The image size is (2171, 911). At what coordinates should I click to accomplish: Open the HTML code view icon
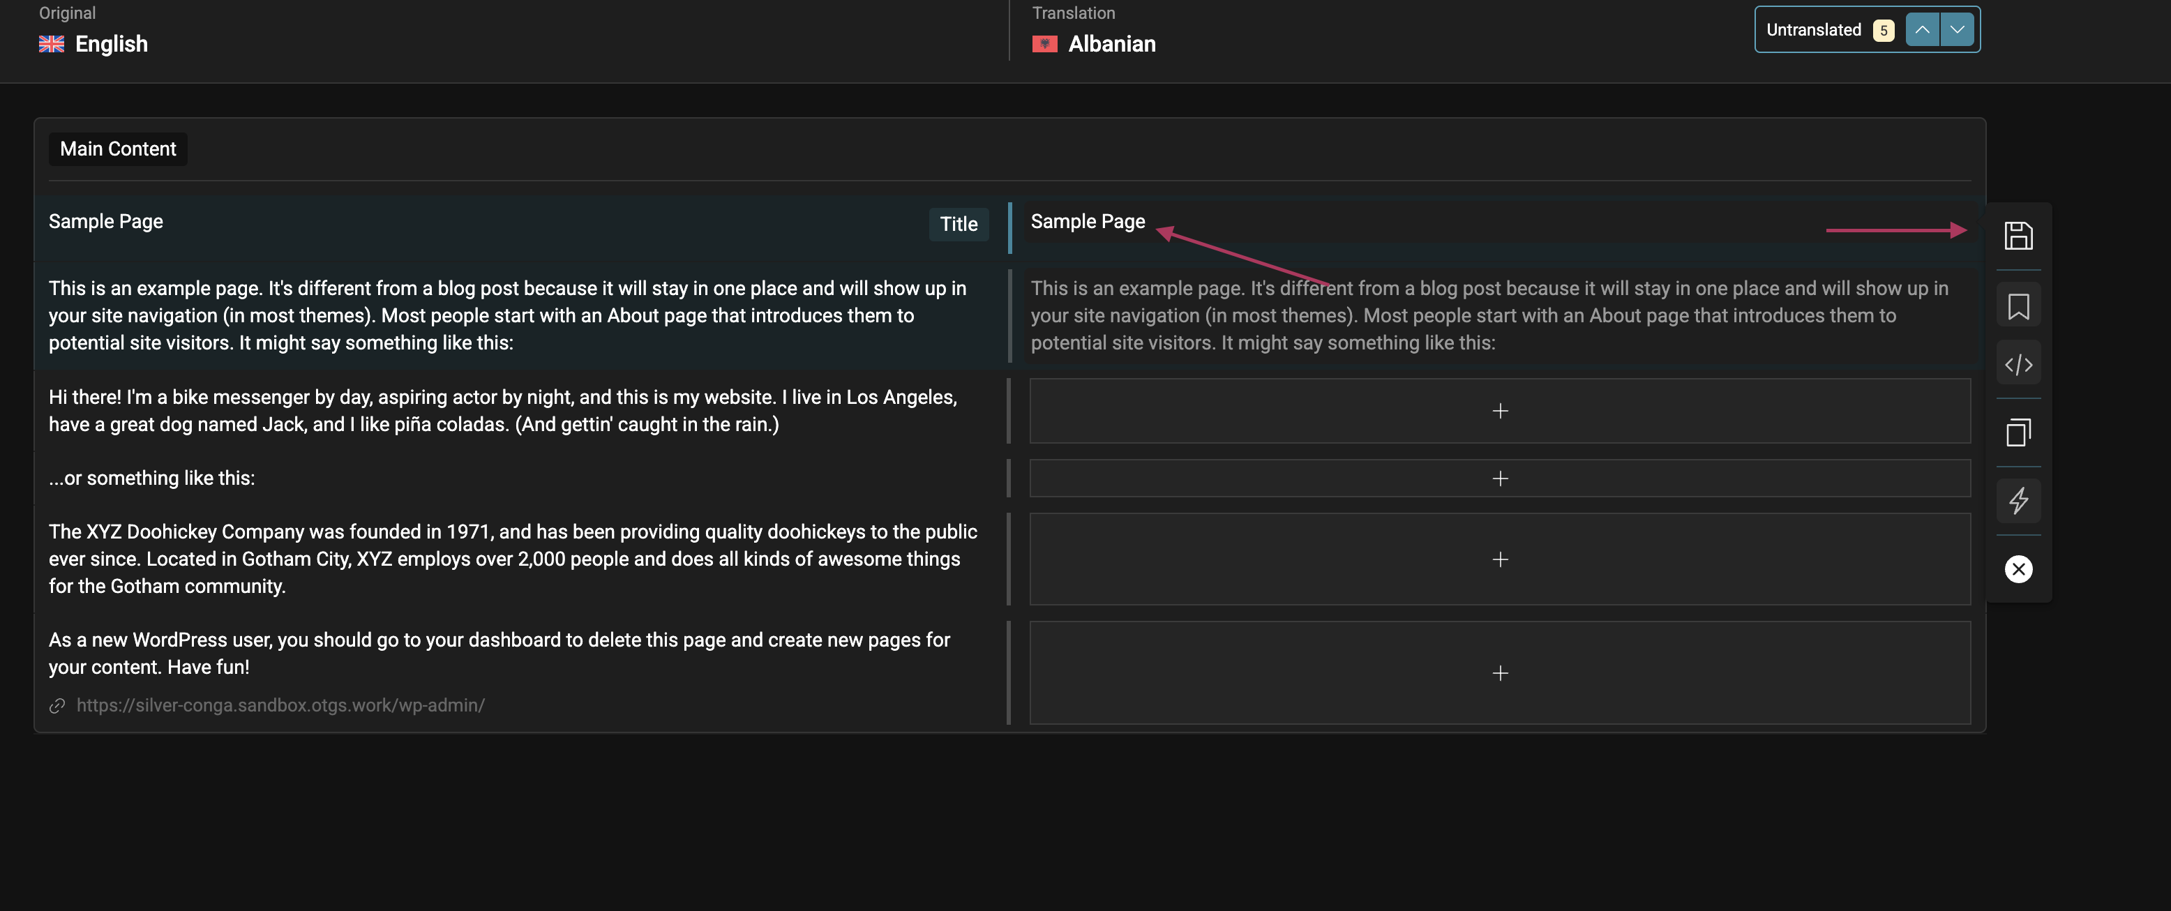(x=2018, y=365)
